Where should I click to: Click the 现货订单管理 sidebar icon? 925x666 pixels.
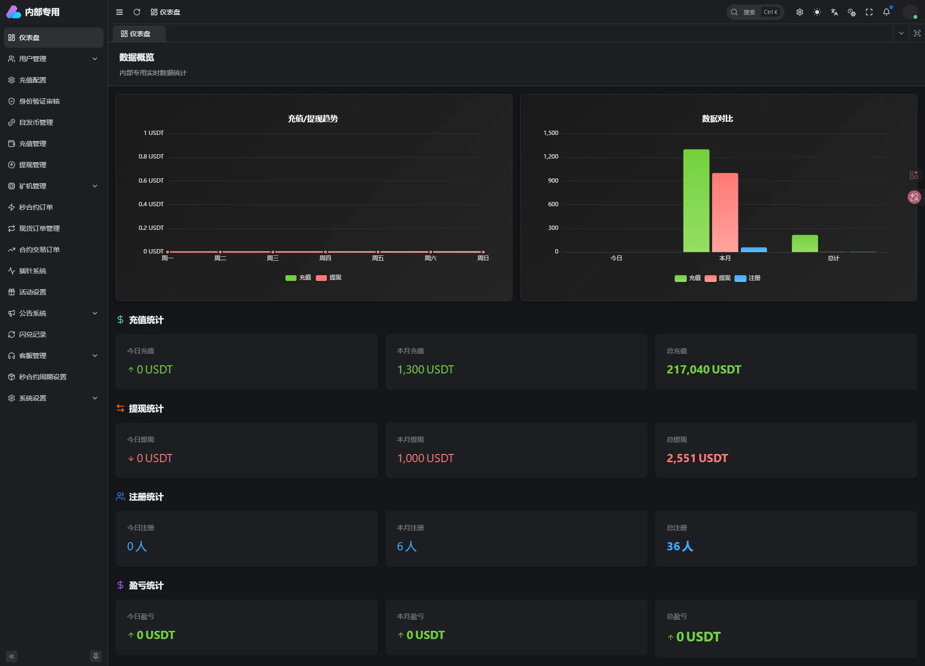(x=12, y=228)
